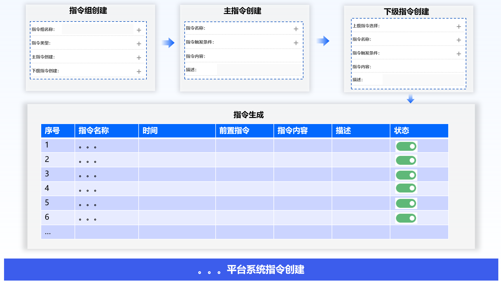
Task: Click plus icon by 指令触发条件 in 主指令创建
Action: [x=296, y=43]
